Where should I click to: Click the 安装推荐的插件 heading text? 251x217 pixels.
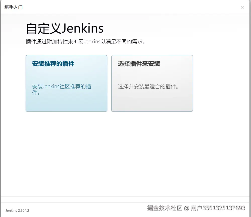[x=53, y=64]
